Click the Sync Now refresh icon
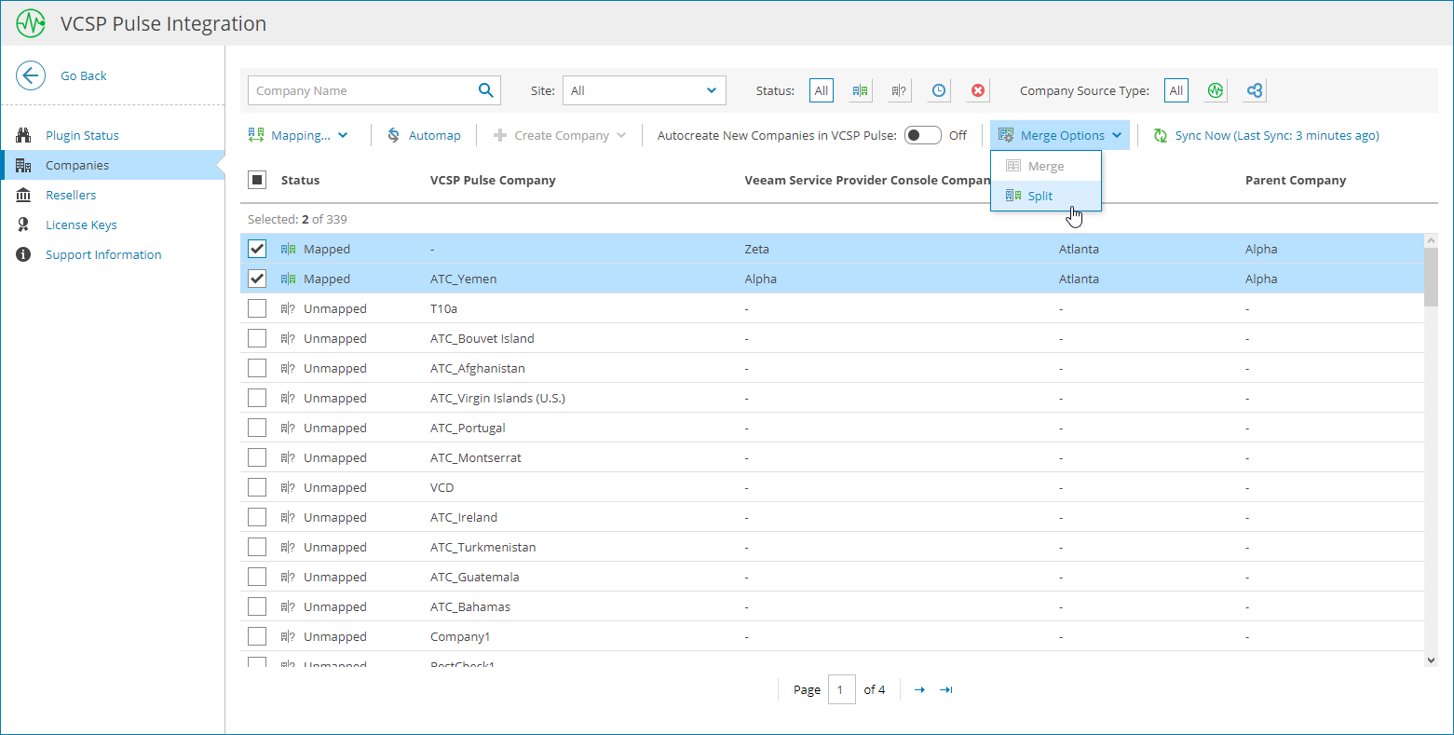1454x735 pixels. coord(1161,135)
